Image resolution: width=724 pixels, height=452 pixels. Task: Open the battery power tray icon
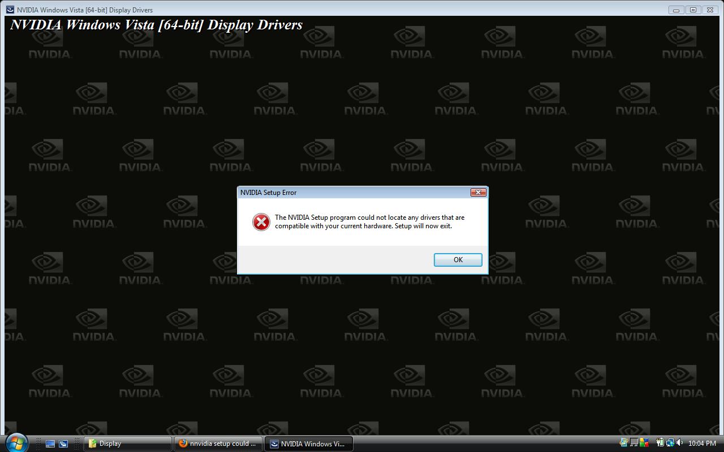coord(660,442)
